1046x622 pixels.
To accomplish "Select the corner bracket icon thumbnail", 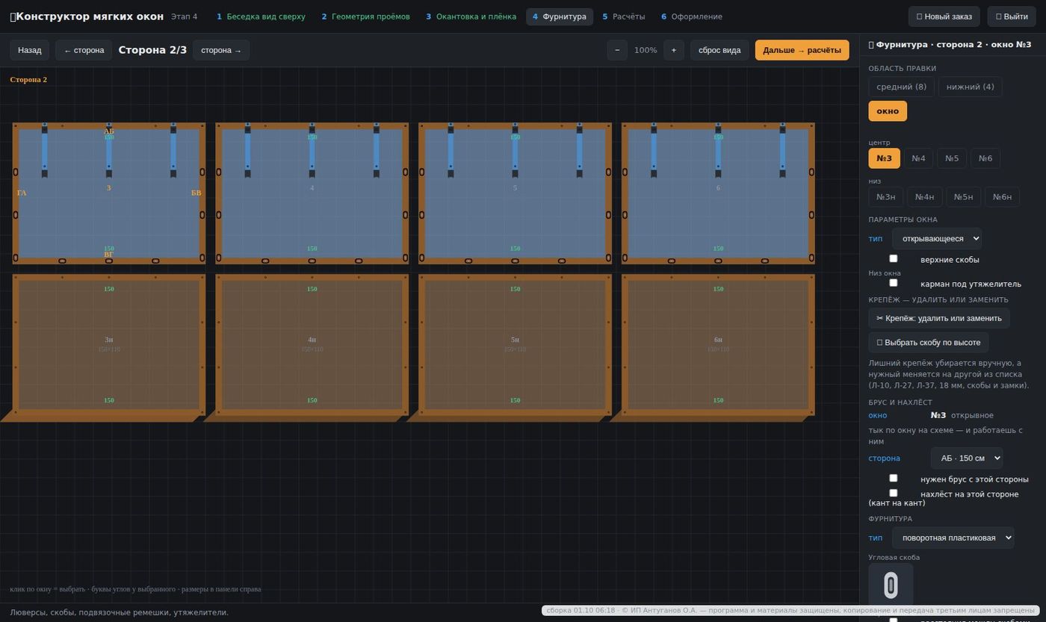I will point(891,585).
